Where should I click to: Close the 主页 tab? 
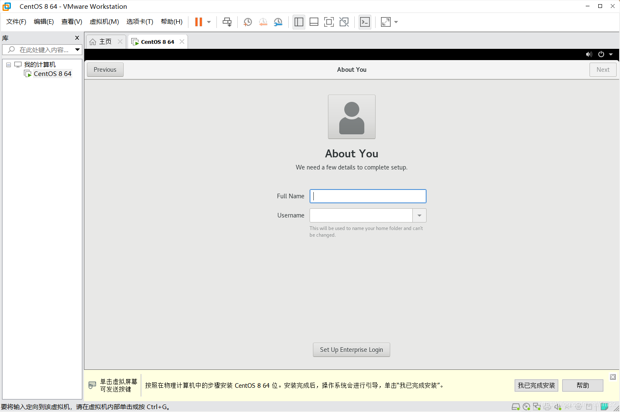coord(120,42)
